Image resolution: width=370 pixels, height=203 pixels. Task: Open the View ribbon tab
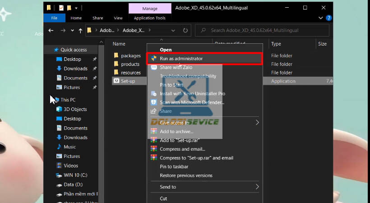pos(118,18)
